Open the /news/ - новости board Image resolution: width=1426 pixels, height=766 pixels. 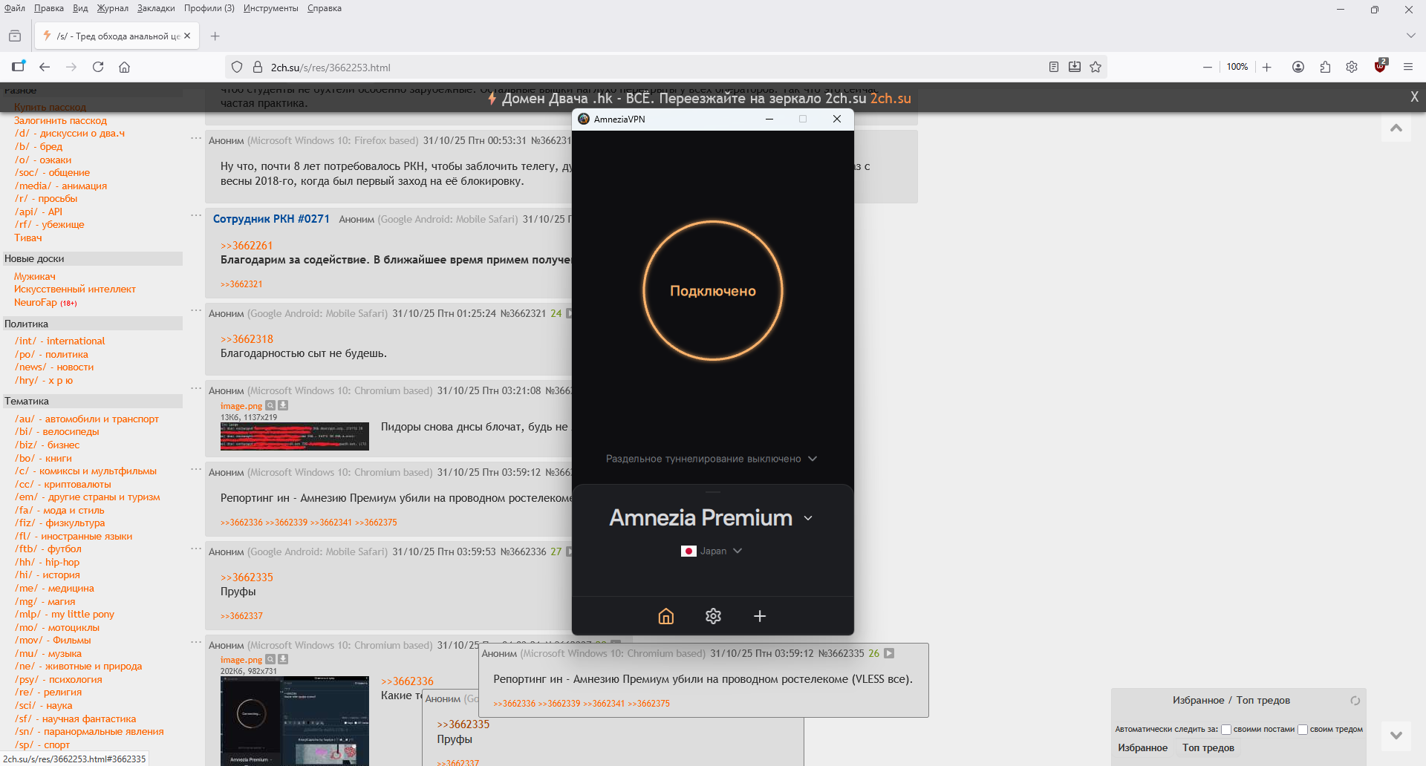[x=54, y=367]
